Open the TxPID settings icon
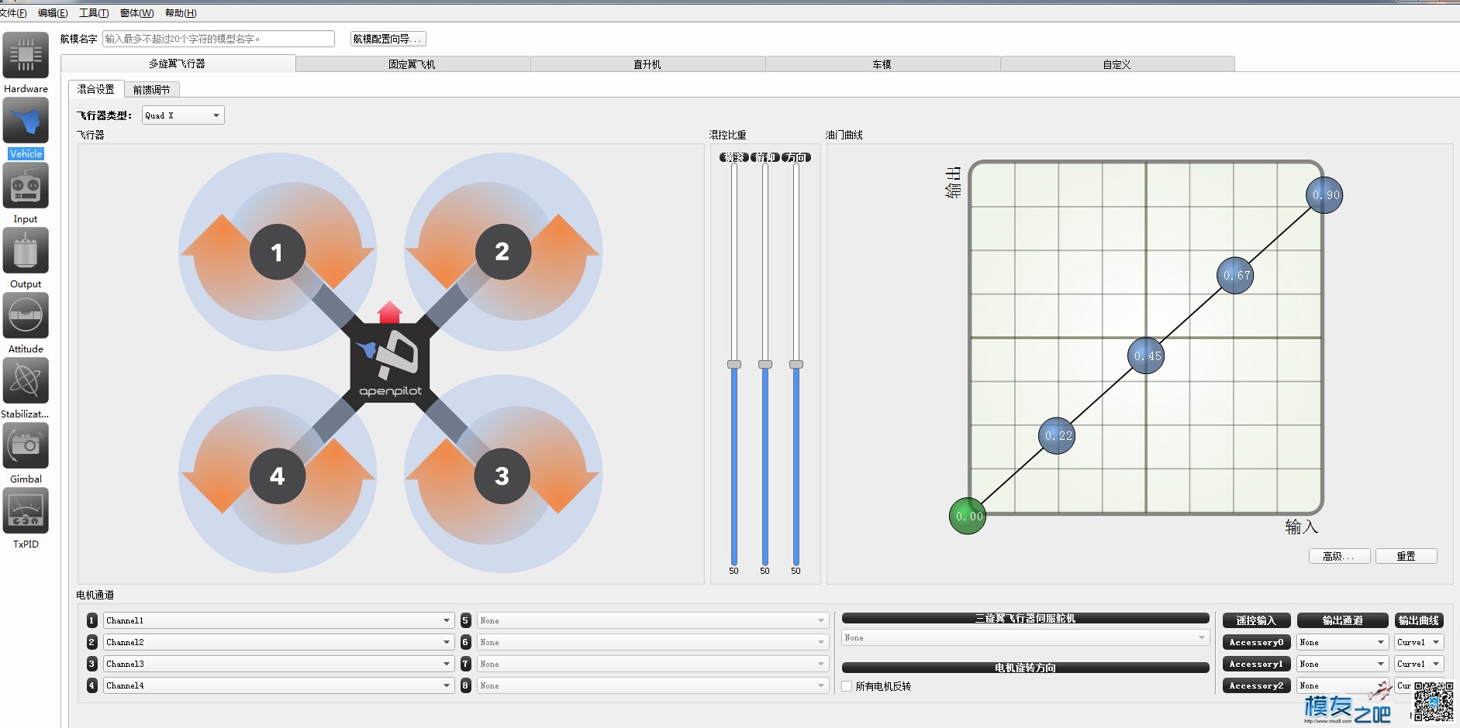 (x=26, y=510)
